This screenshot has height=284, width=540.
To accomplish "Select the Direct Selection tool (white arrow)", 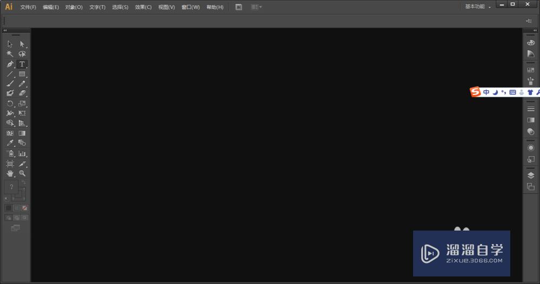I will [22, 44].
